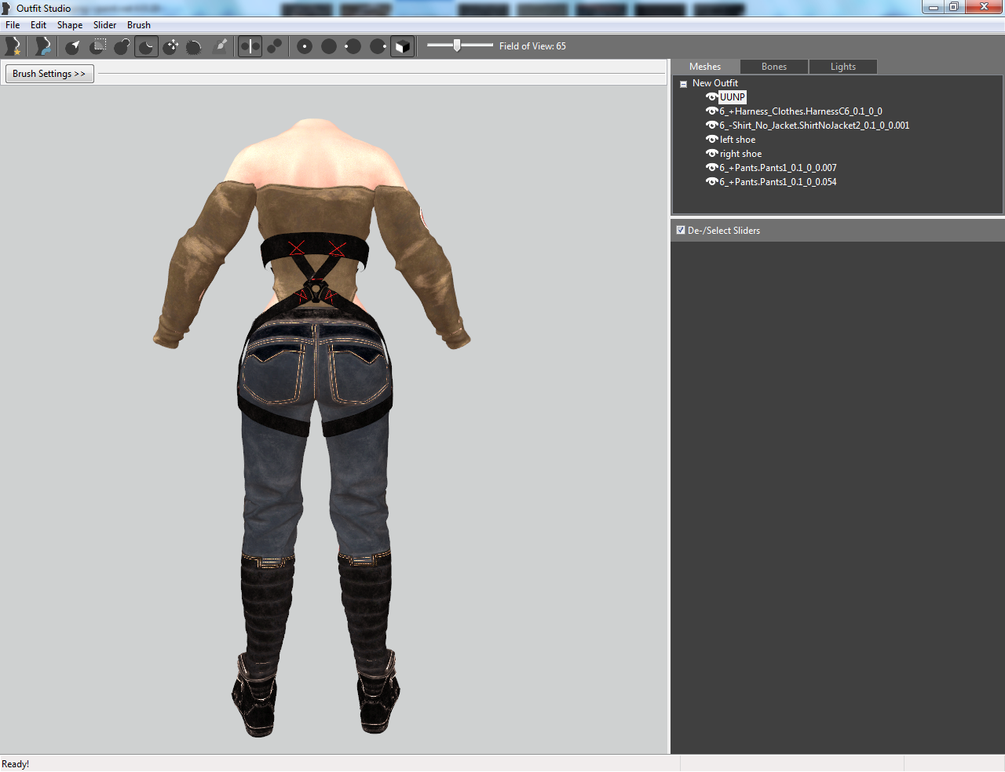Screen dimensions: 1005x772
Task: Toggle Edit Connected Only mode
Action: (274, 46)
